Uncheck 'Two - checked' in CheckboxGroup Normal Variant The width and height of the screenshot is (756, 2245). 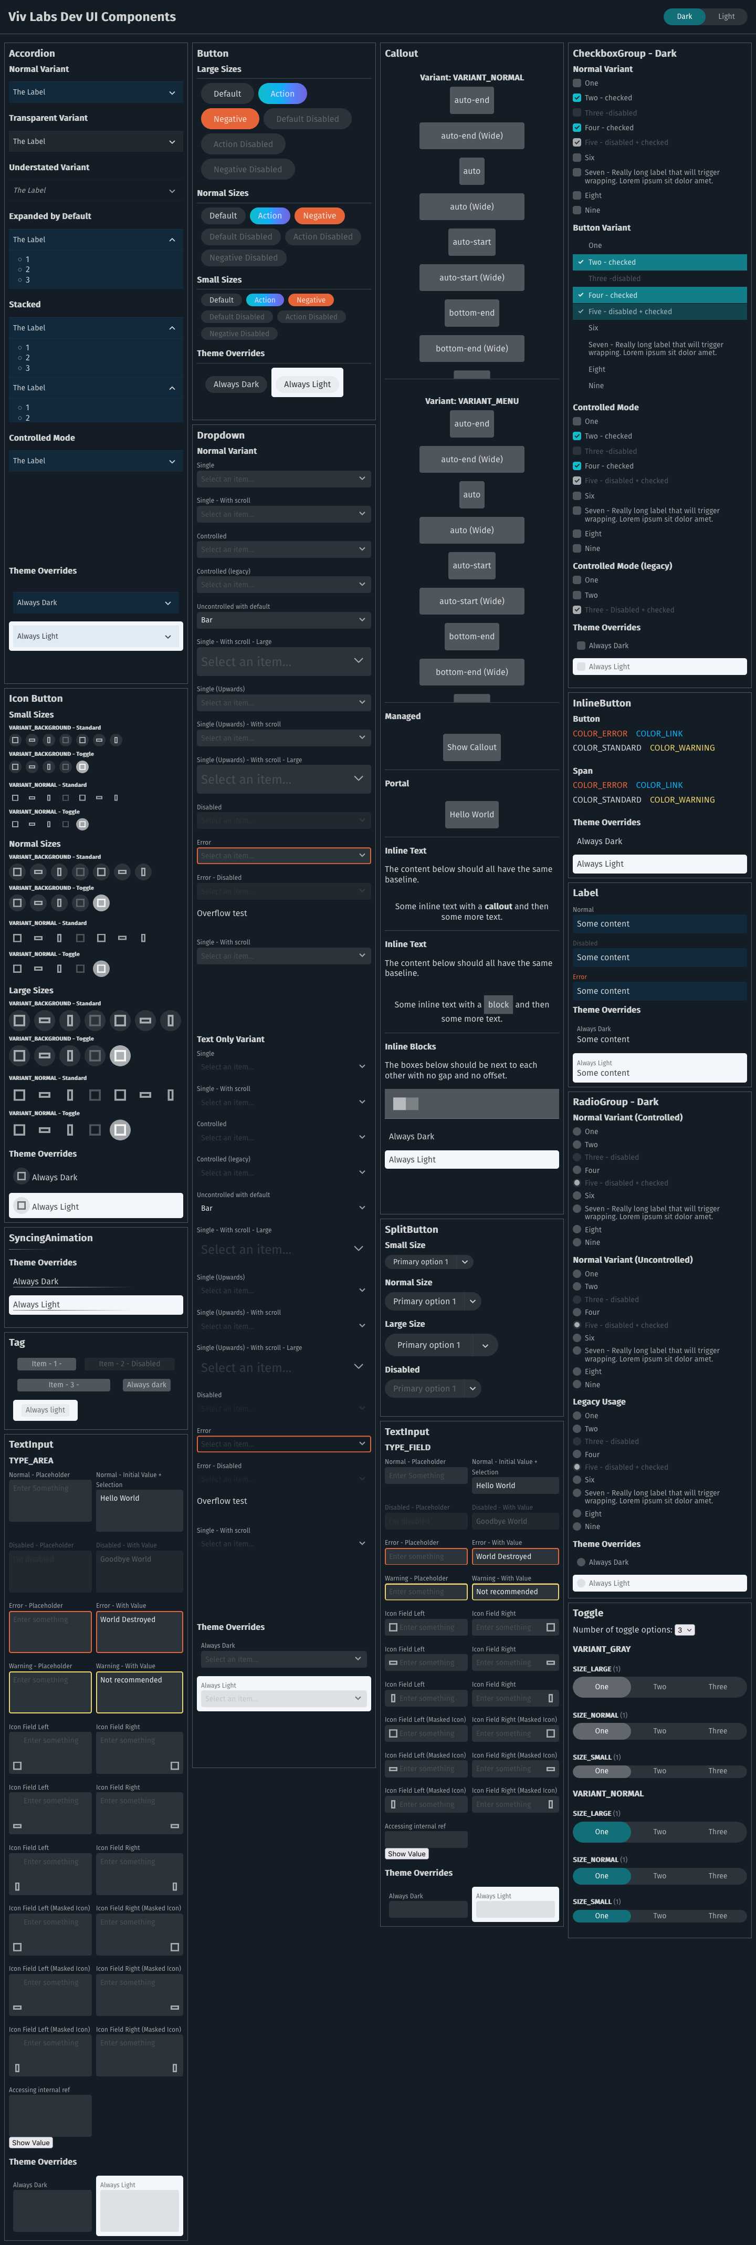pyautogui.click(x=576, y=98)
